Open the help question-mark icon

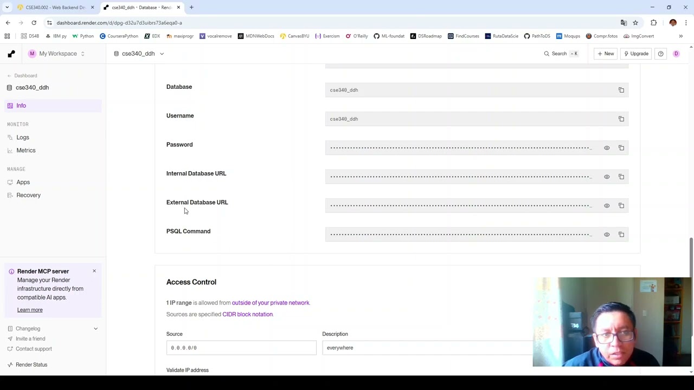click(x=660, y=54)
